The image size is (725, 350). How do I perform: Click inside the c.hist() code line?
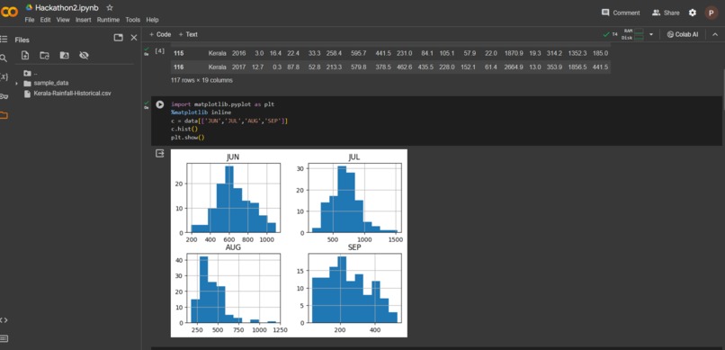(184, 129)
